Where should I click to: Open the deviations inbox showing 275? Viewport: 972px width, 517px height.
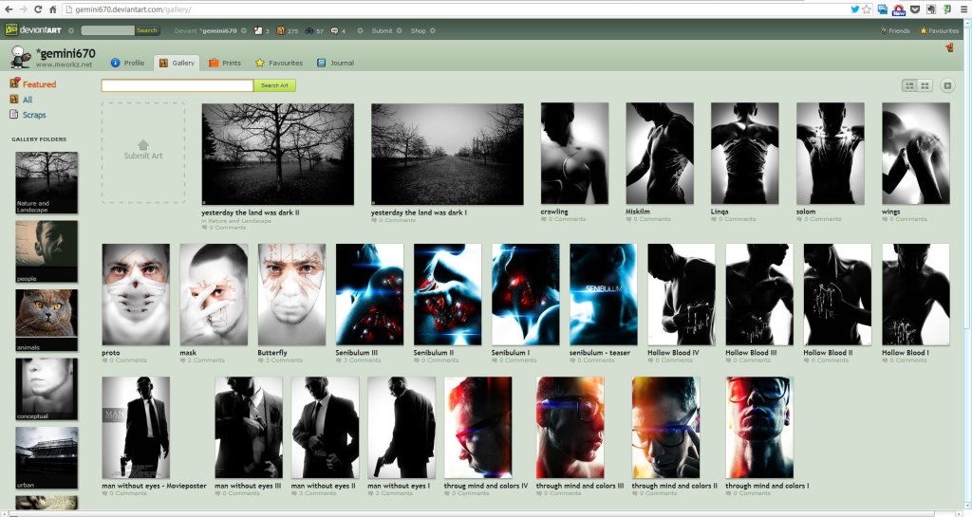click(282, 30)
